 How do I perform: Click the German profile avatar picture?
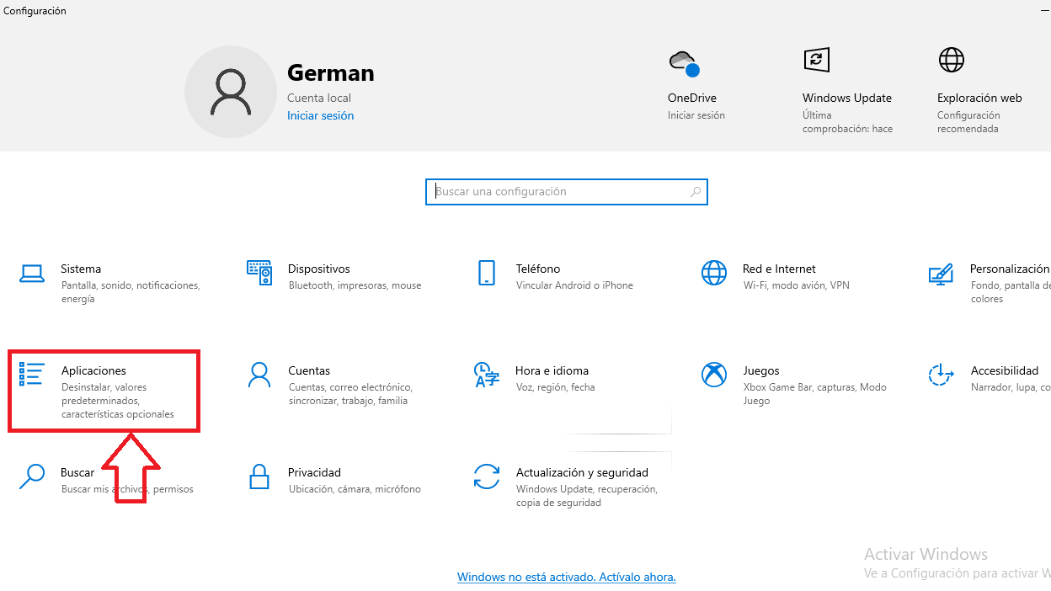click(x=231, y=92)
